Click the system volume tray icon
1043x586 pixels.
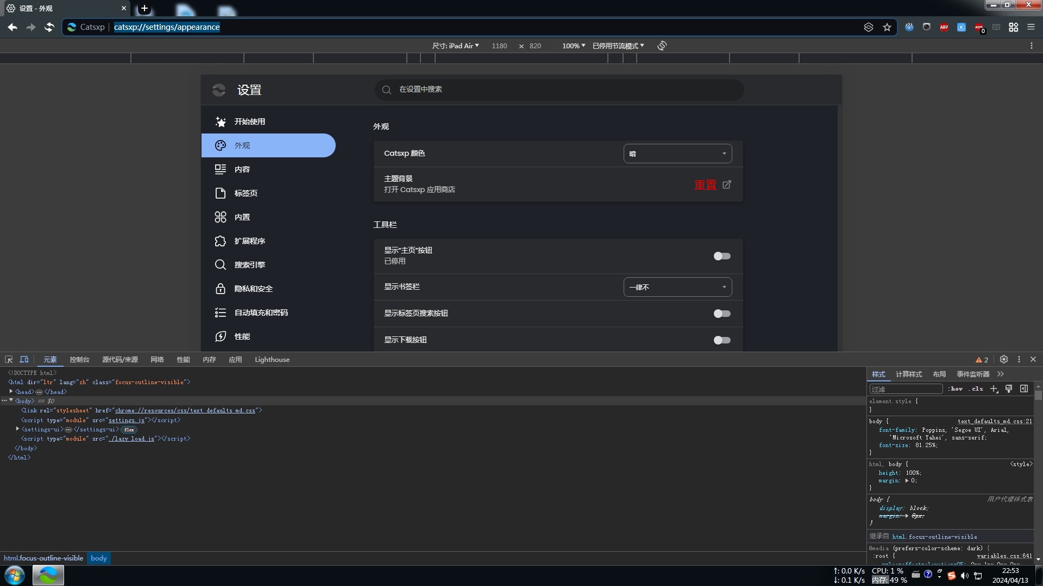965,576
